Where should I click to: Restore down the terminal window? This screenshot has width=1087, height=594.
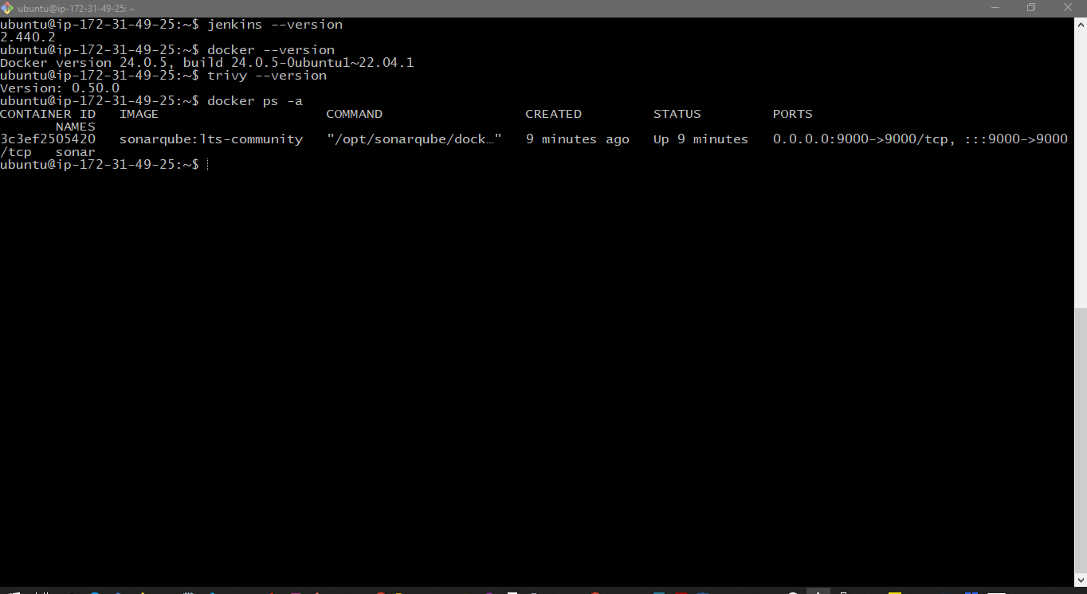pos(1030,8)
